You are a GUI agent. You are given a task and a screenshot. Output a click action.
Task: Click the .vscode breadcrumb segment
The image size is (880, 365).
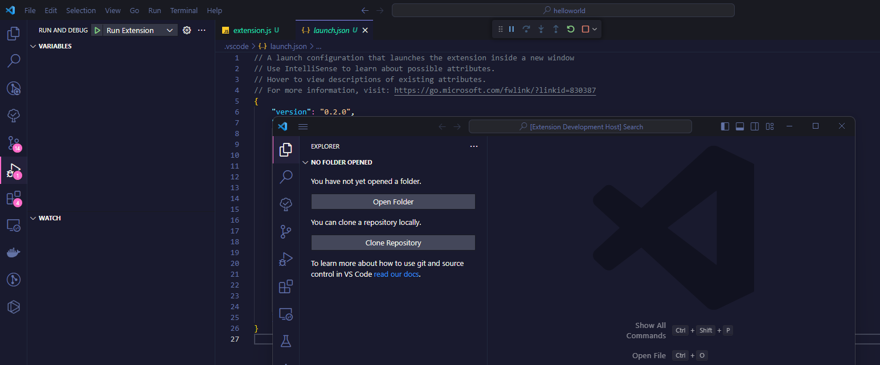click(x=236, y=47)
